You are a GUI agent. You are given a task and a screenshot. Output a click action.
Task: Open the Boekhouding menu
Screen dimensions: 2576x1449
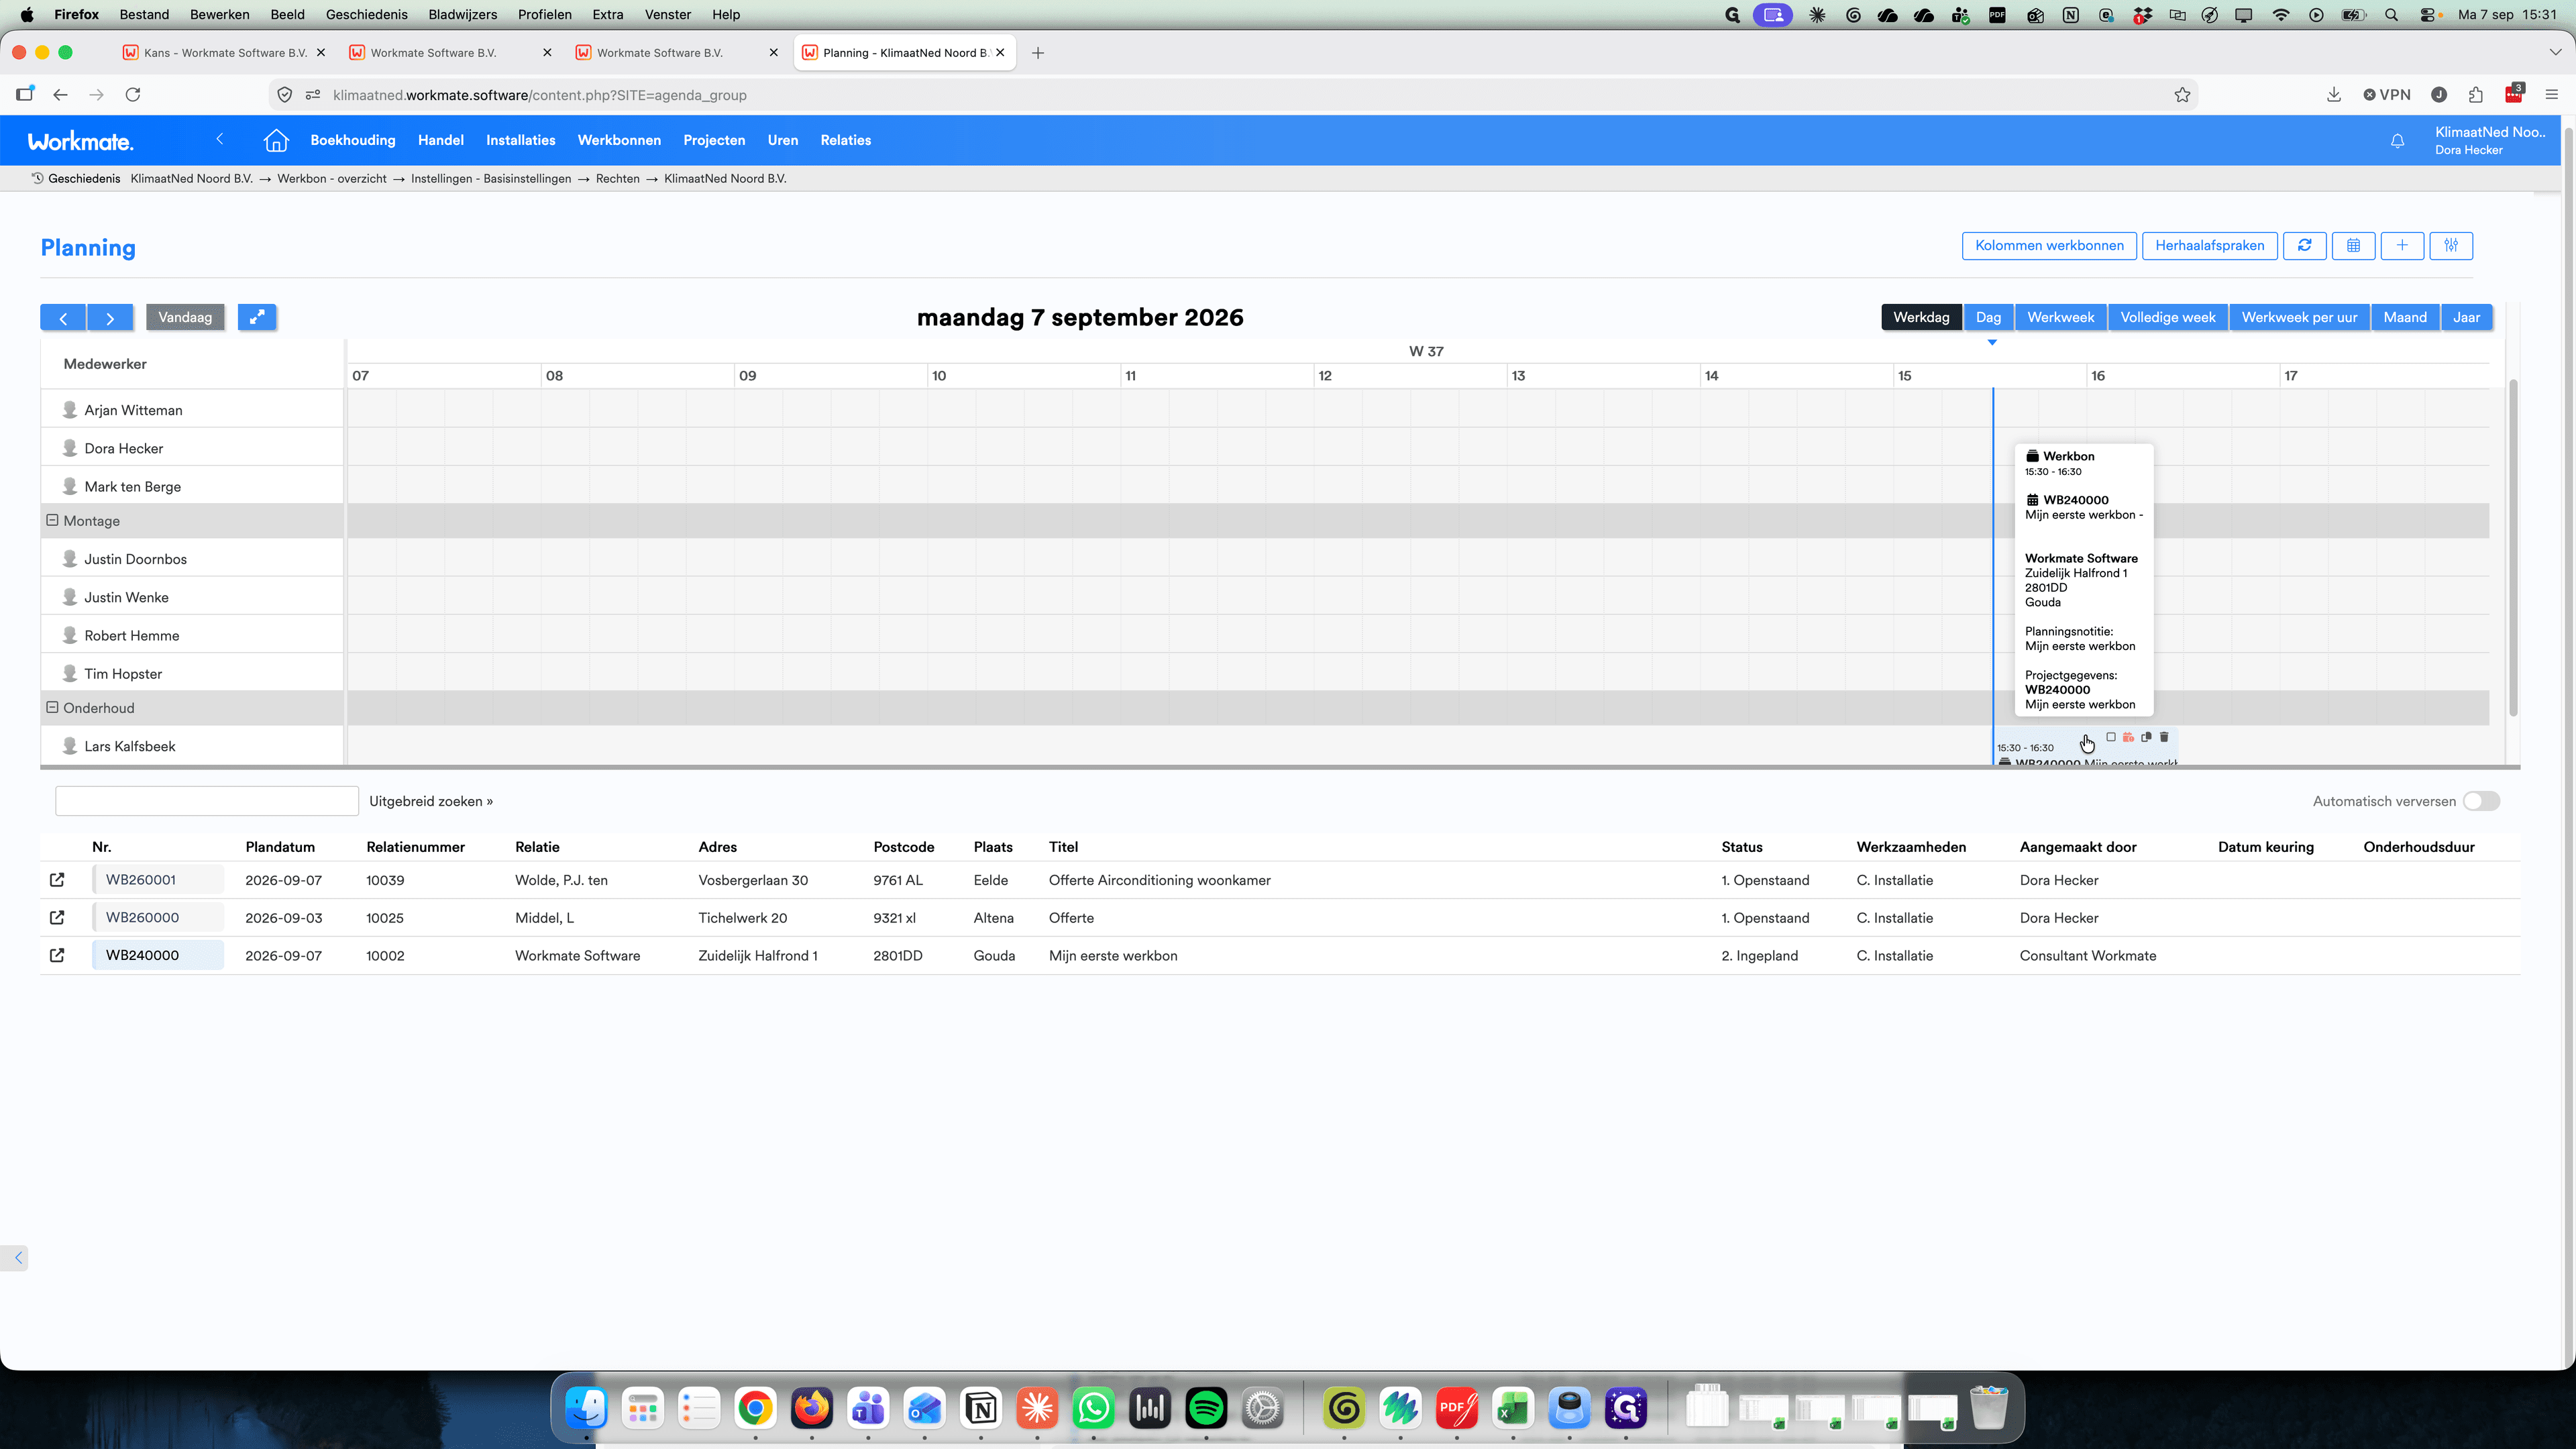pyautogui.click(x=353, y=140)
